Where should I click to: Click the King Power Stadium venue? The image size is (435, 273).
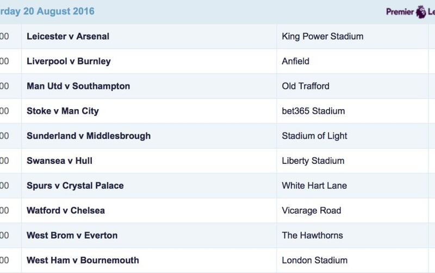(322, 36)
